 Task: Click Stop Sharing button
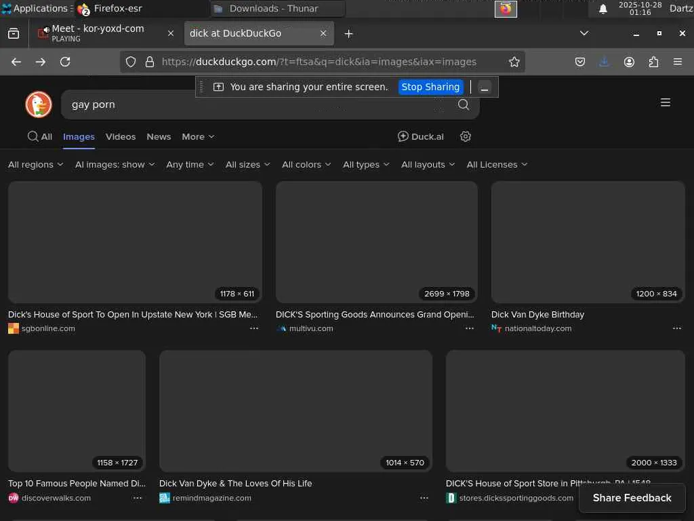tap(430, 87)
